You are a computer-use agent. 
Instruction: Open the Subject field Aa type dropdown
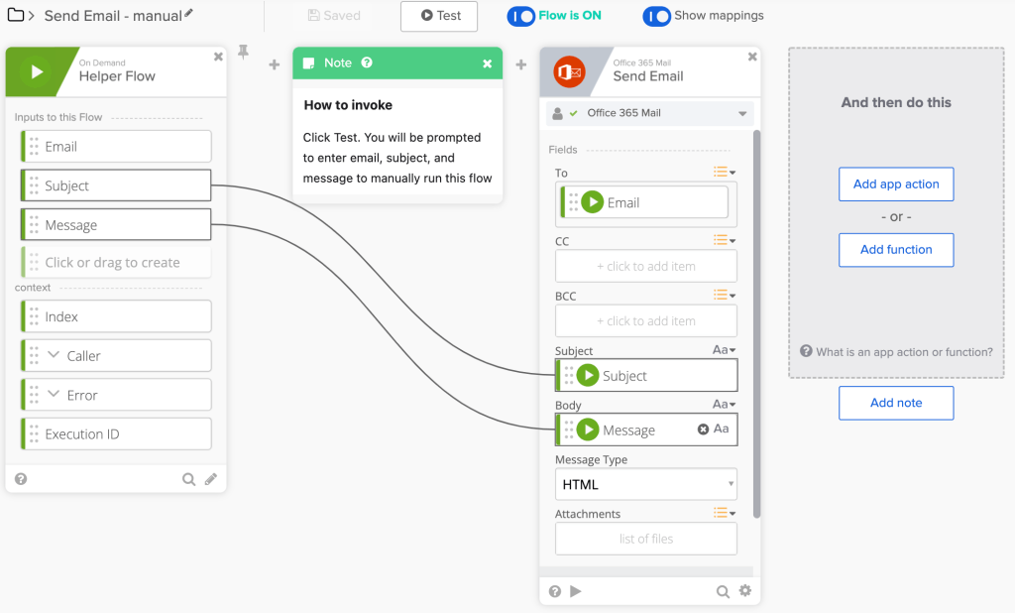[x=724, y=350]
